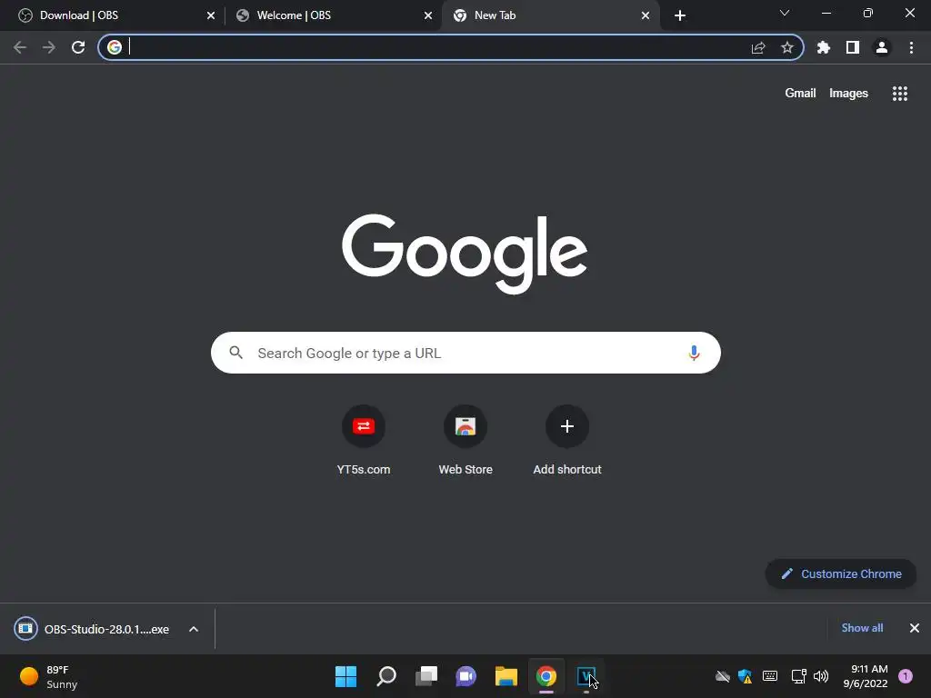The height and width of the screenshot is (698, 931).
Task: Expand OBS-Studio download options arrow
Action: point(194,629)
